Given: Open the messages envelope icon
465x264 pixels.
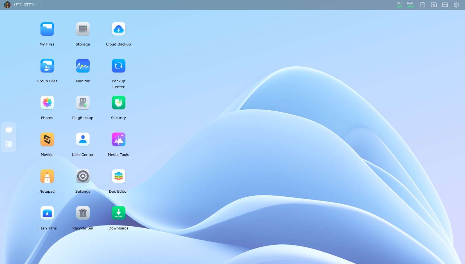Looking at the screenshot, I should coord(445,5).
